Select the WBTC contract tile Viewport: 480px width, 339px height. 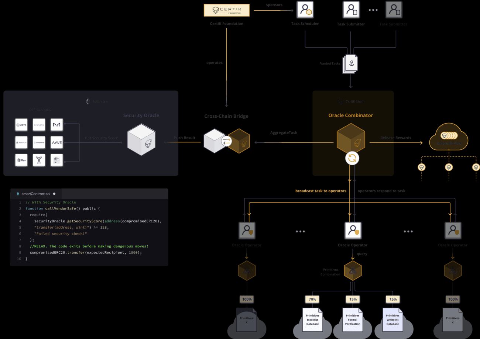click(21, 125)
